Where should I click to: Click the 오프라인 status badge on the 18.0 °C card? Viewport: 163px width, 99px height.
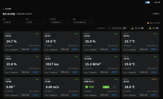(x=154, y=79)
